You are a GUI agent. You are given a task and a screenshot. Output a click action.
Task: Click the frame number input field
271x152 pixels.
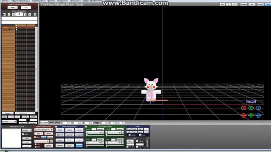(x=19, y=14)
